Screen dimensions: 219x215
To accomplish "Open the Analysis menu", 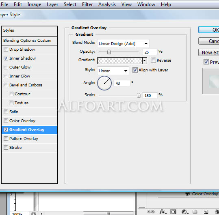I will (x=107, y=4).
